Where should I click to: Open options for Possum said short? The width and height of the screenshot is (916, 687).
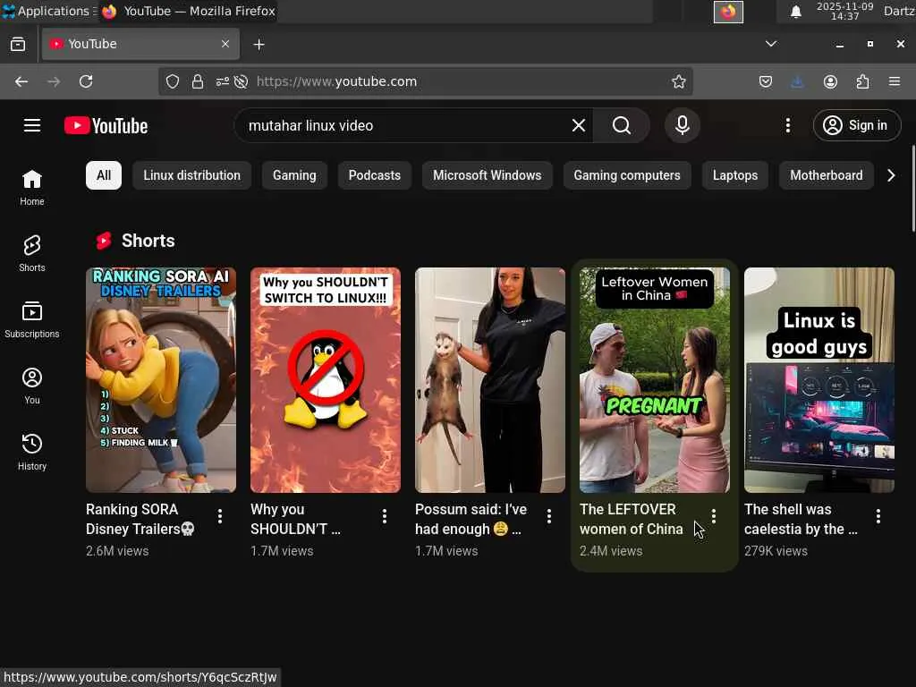coord(549,516)
